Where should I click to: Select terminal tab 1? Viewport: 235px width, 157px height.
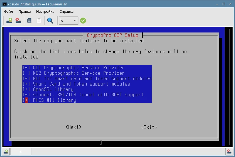(x=21, y=152)
